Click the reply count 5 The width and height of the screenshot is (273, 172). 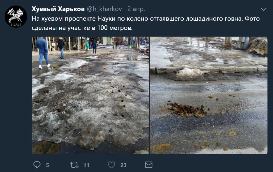pos(47,165)
